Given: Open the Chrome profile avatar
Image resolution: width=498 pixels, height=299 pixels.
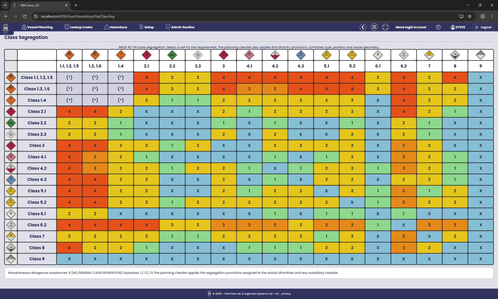Looking at the screenshot, I should (x=483, y=16).
